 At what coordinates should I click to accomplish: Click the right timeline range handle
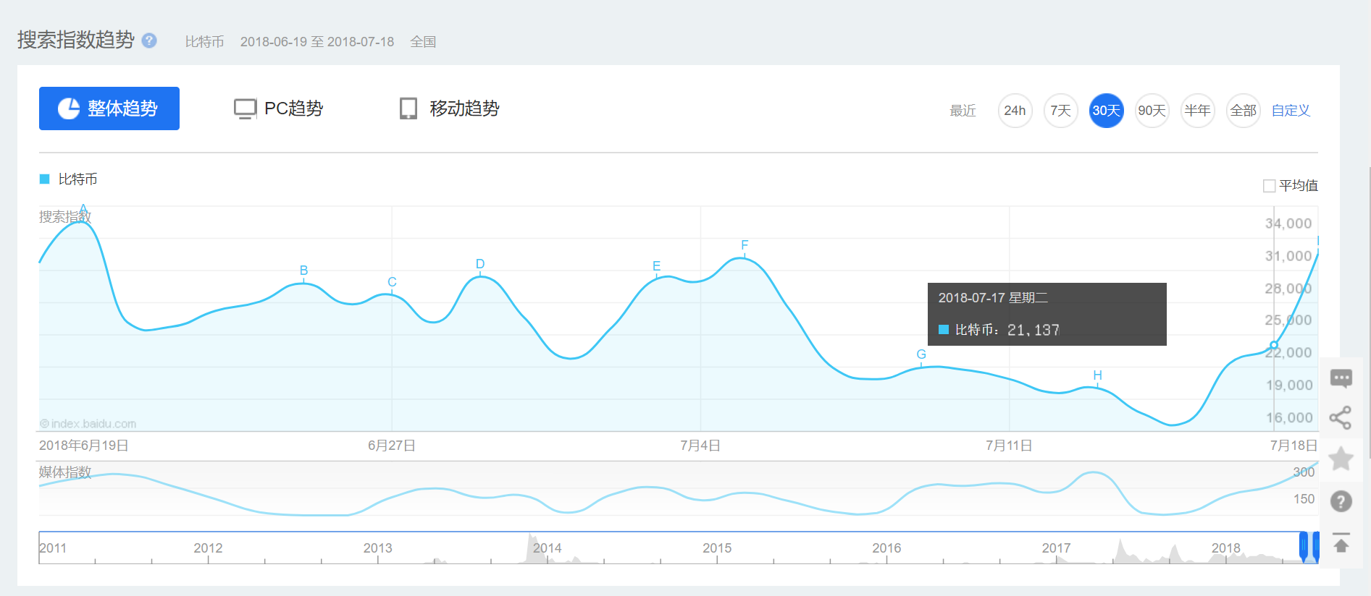[x=1316, y=547]
